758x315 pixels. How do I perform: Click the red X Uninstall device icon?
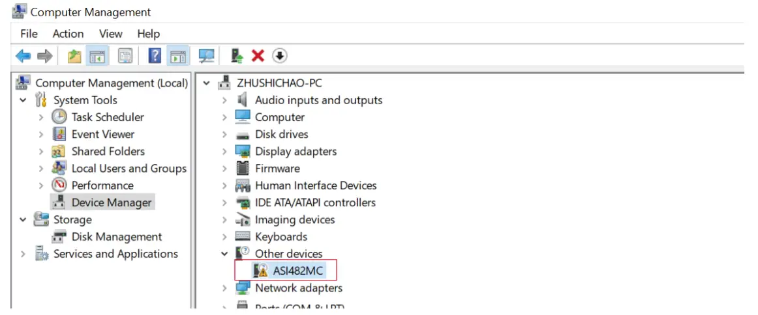click(x=258, y=57)
